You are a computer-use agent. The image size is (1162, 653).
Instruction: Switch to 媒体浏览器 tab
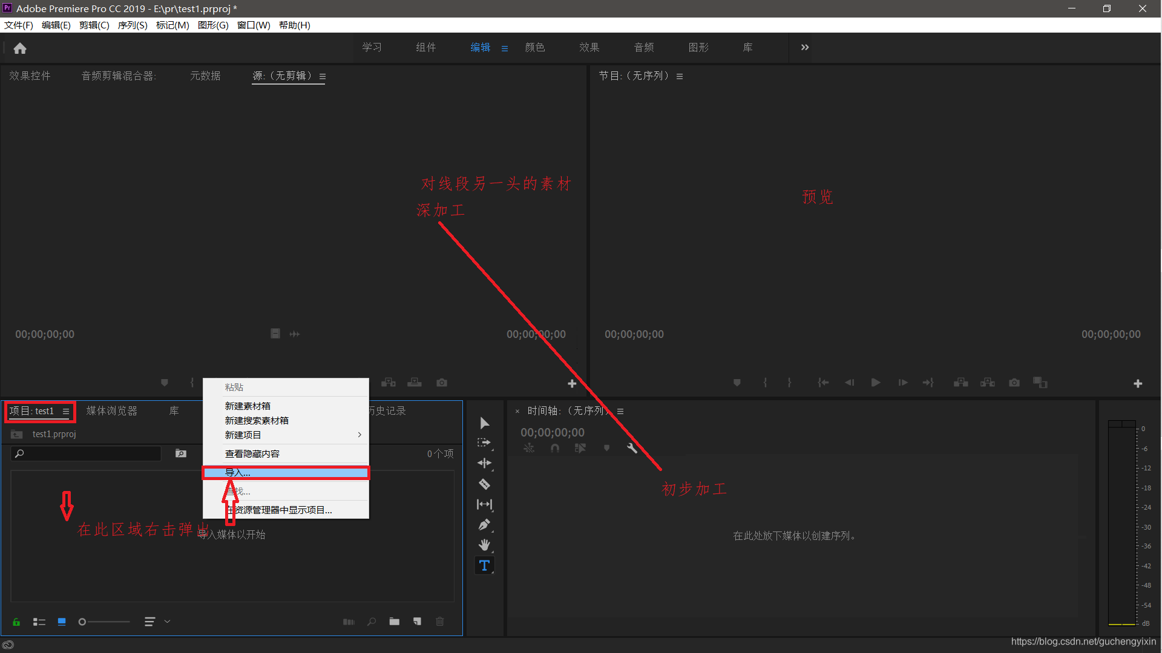tap(112, 411)
